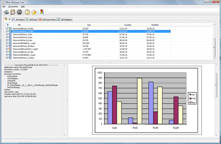Click the size value 1 274 397

[87, 49]
